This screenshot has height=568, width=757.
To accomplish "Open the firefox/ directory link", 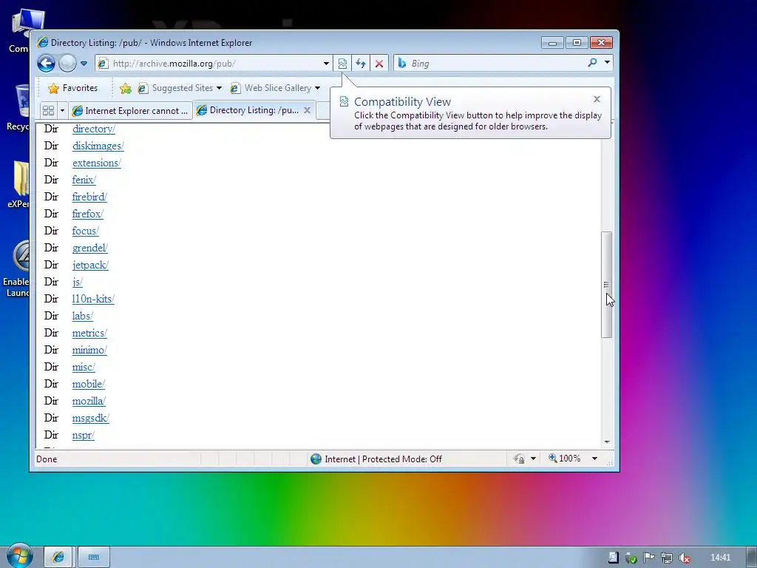I will (x=88, y=214).
